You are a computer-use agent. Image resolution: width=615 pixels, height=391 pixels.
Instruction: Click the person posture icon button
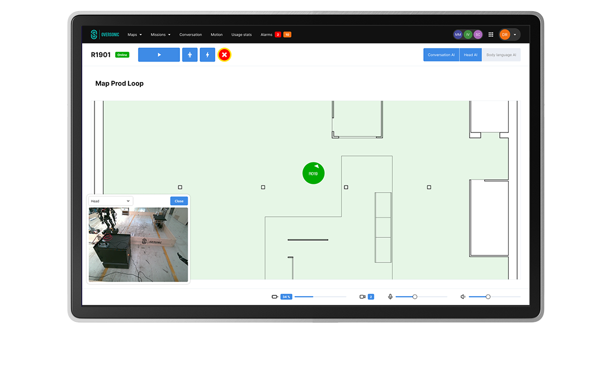(190, 55)
